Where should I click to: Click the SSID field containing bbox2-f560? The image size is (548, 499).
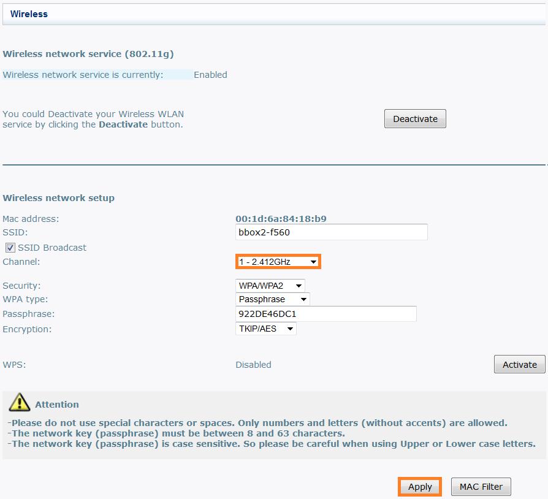(332, 232)
